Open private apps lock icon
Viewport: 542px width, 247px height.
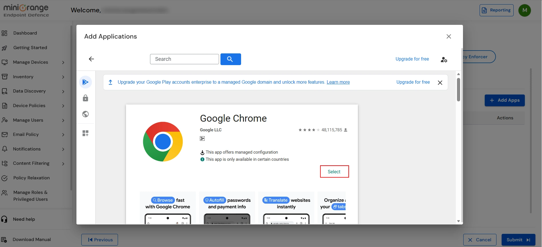click(85, 98)
